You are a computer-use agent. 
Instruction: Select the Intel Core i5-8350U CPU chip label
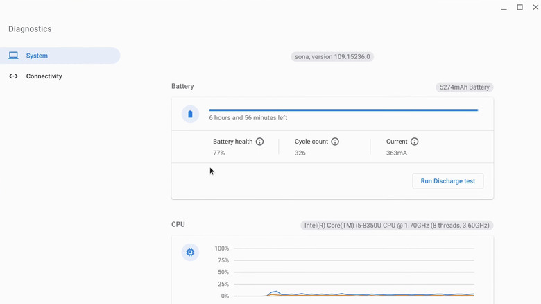coord(397,226)
